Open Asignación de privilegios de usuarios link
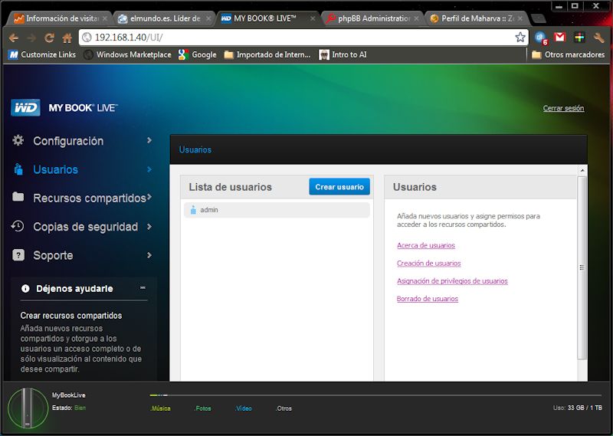 point(452,281)
